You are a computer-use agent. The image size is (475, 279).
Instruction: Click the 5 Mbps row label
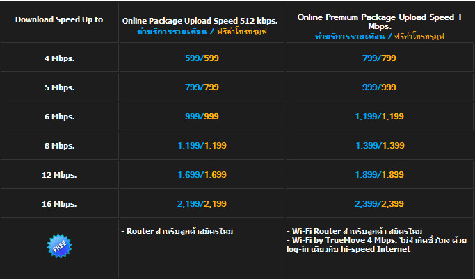click(59, 87)
